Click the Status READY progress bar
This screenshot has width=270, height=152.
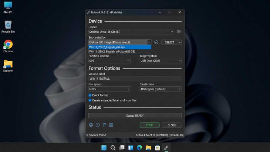coord(135,116)
